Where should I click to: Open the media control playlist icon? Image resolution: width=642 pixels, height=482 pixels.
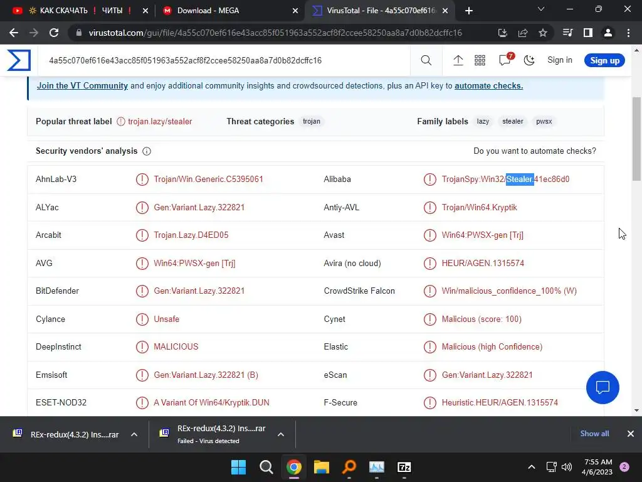point(567,33)
